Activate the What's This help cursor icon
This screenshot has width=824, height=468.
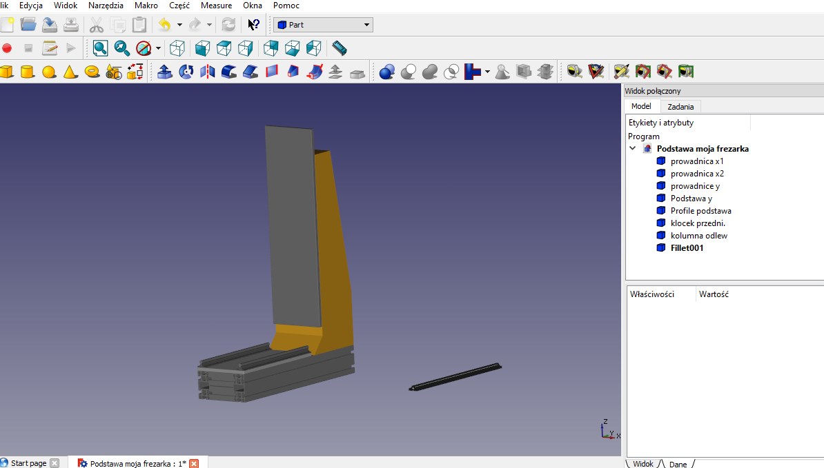pos(253,25)
